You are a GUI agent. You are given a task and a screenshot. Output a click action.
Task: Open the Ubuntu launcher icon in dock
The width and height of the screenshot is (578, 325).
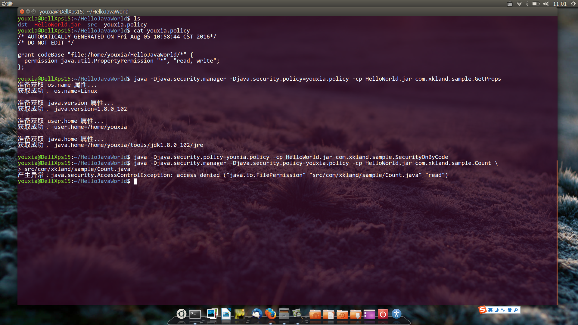click(x=181, y=314)
